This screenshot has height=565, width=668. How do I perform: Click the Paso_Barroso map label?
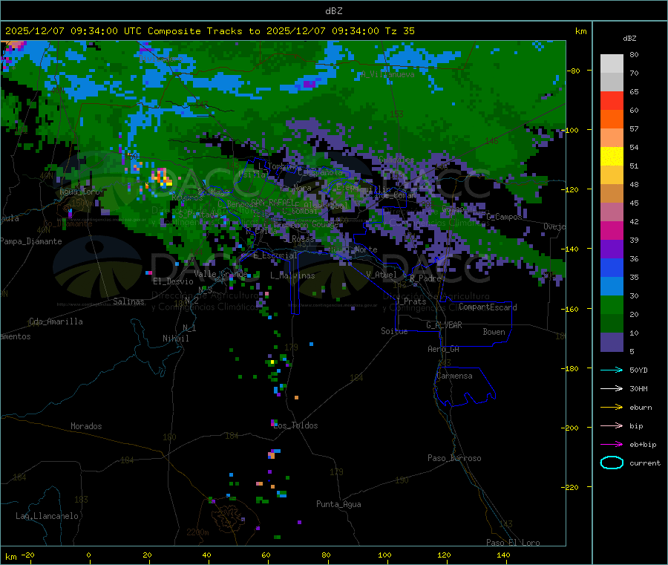click(454, 458)
